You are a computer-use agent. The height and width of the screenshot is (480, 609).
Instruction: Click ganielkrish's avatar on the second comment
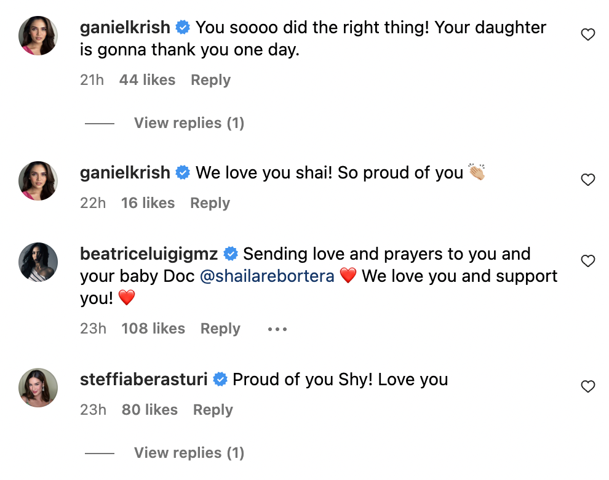(x=38, y=181)
